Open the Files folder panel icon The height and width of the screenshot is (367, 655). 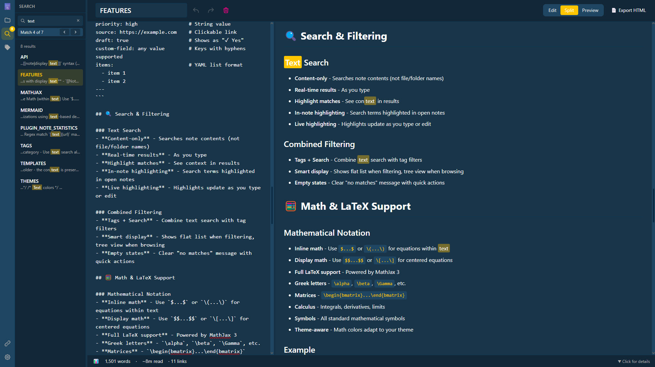pos(7,20)
